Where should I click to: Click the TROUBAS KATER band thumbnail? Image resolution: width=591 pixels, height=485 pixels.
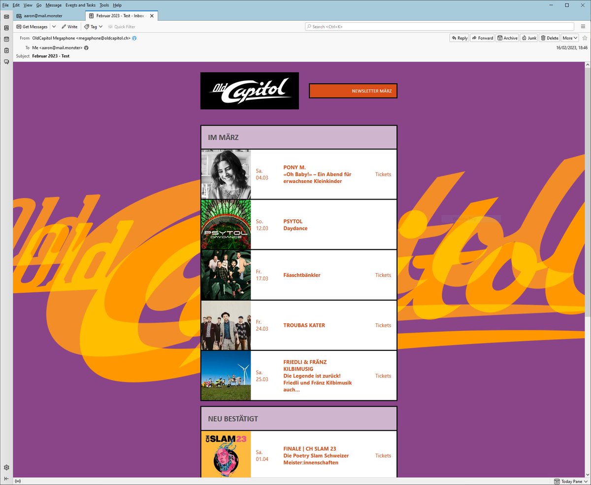pyautogui.click(x=226, y=325)
